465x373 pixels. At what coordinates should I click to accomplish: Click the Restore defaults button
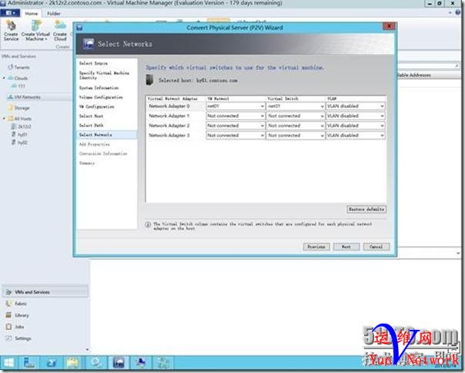[x=366, y=210]
